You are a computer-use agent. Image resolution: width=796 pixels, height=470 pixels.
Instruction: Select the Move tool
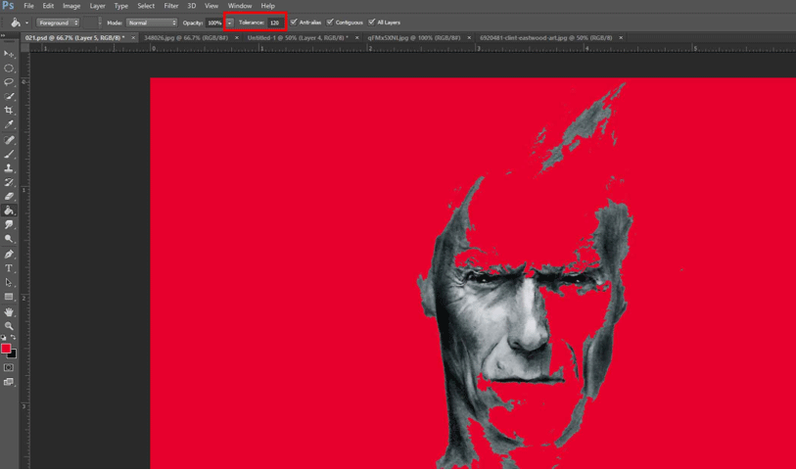(9, 54)
